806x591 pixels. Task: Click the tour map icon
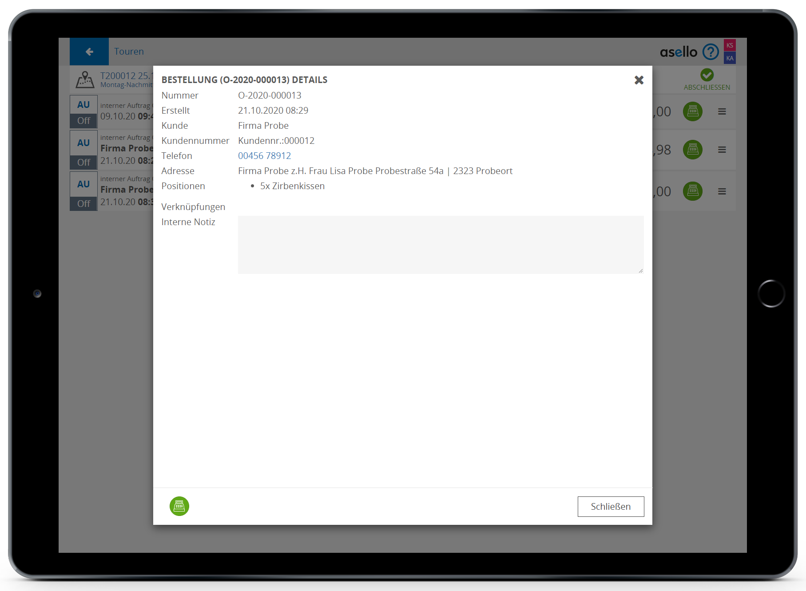tap(84, 80)
